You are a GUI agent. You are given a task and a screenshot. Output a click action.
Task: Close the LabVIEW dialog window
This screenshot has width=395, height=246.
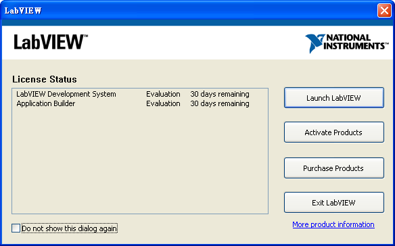384,11
